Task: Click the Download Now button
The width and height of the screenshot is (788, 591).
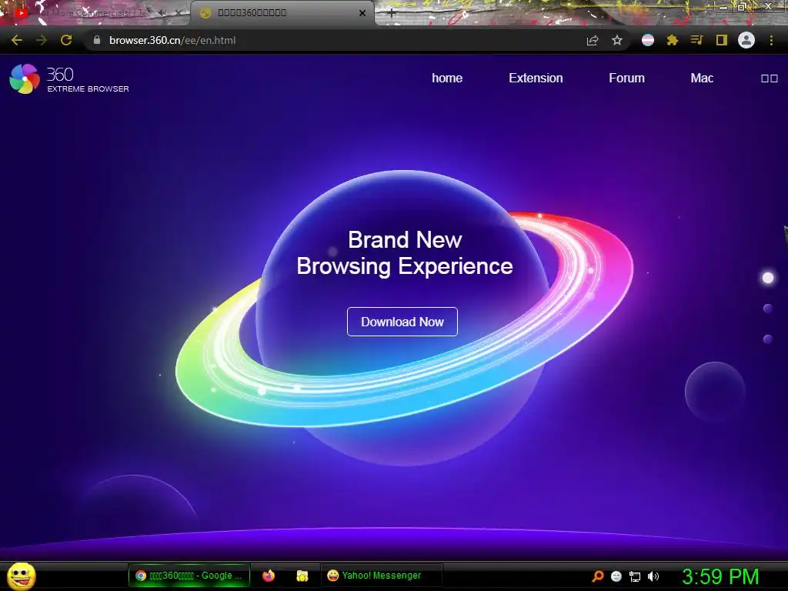Action: coord(402,322)
